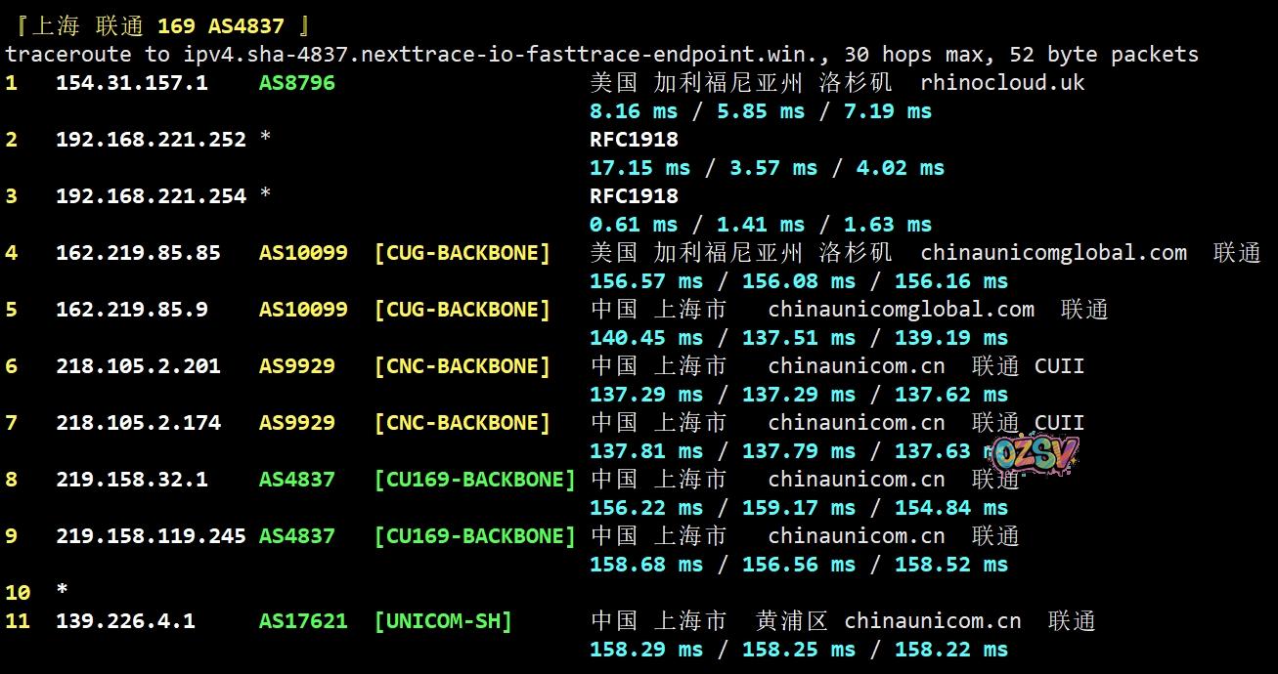The height and width of the screenshot is (674, 1278).
Task: Click IP address 192.168.221.252
Action: pos(151,140)
